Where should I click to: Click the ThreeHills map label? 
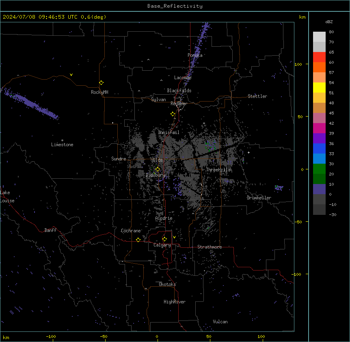218,170
